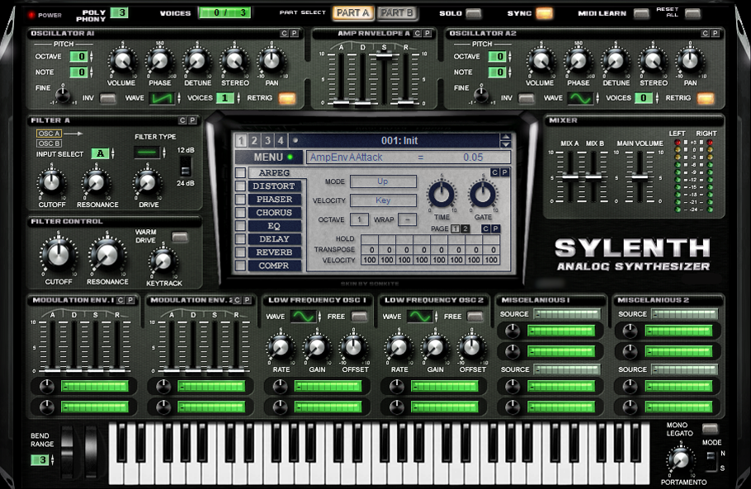Click the Arpeggiator Time knob
This screenshot has height=489, width=751.
pyautogui.click(x=442, y=195)
